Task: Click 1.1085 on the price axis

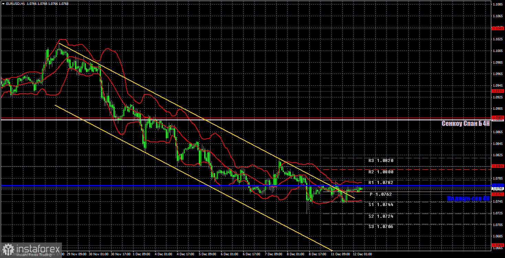Action: tap(498, 4)
